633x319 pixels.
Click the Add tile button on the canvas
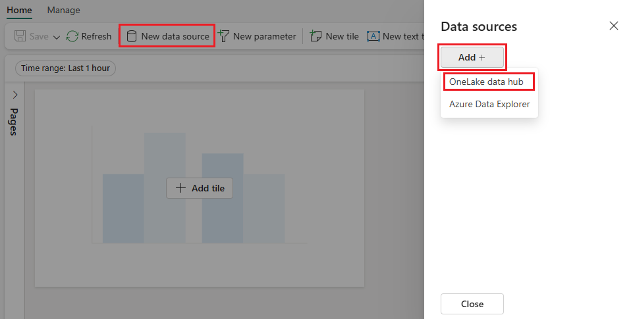(200, 188)
